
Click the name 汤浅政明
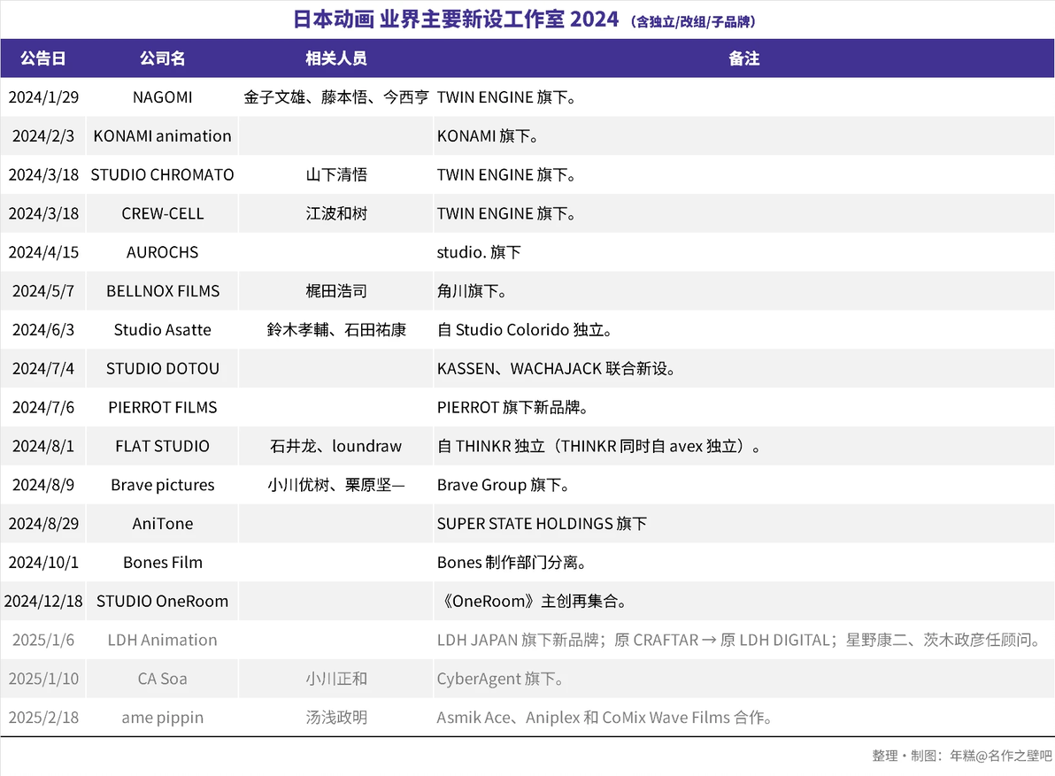(x=335, y=718)
